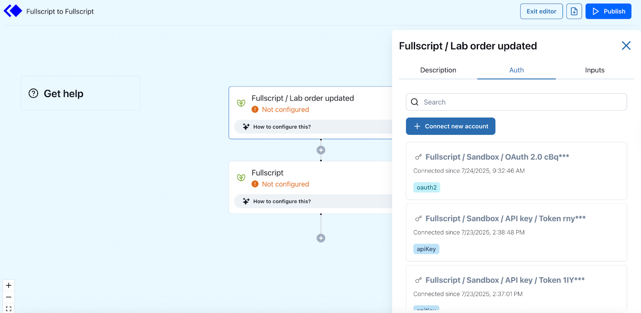Click the document-plus icon beside Exit editor
The height and width of the screenshot is (313, 641).
pyautogui.click(x=574, y=11)
